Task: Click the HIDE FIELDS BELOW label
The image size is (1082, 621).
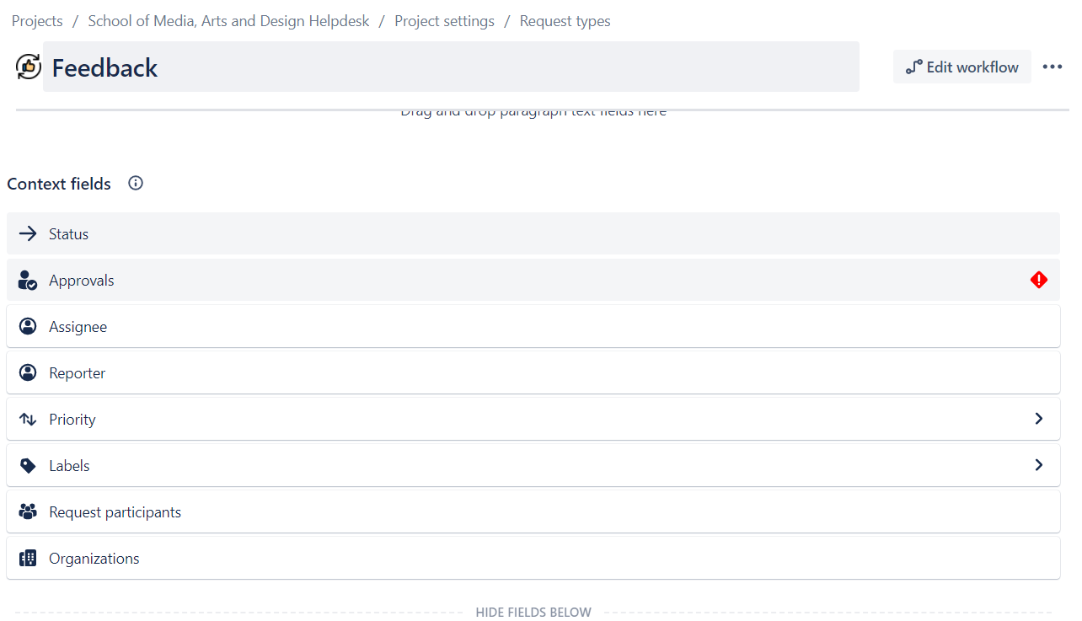Action: (x=533, y=613)
